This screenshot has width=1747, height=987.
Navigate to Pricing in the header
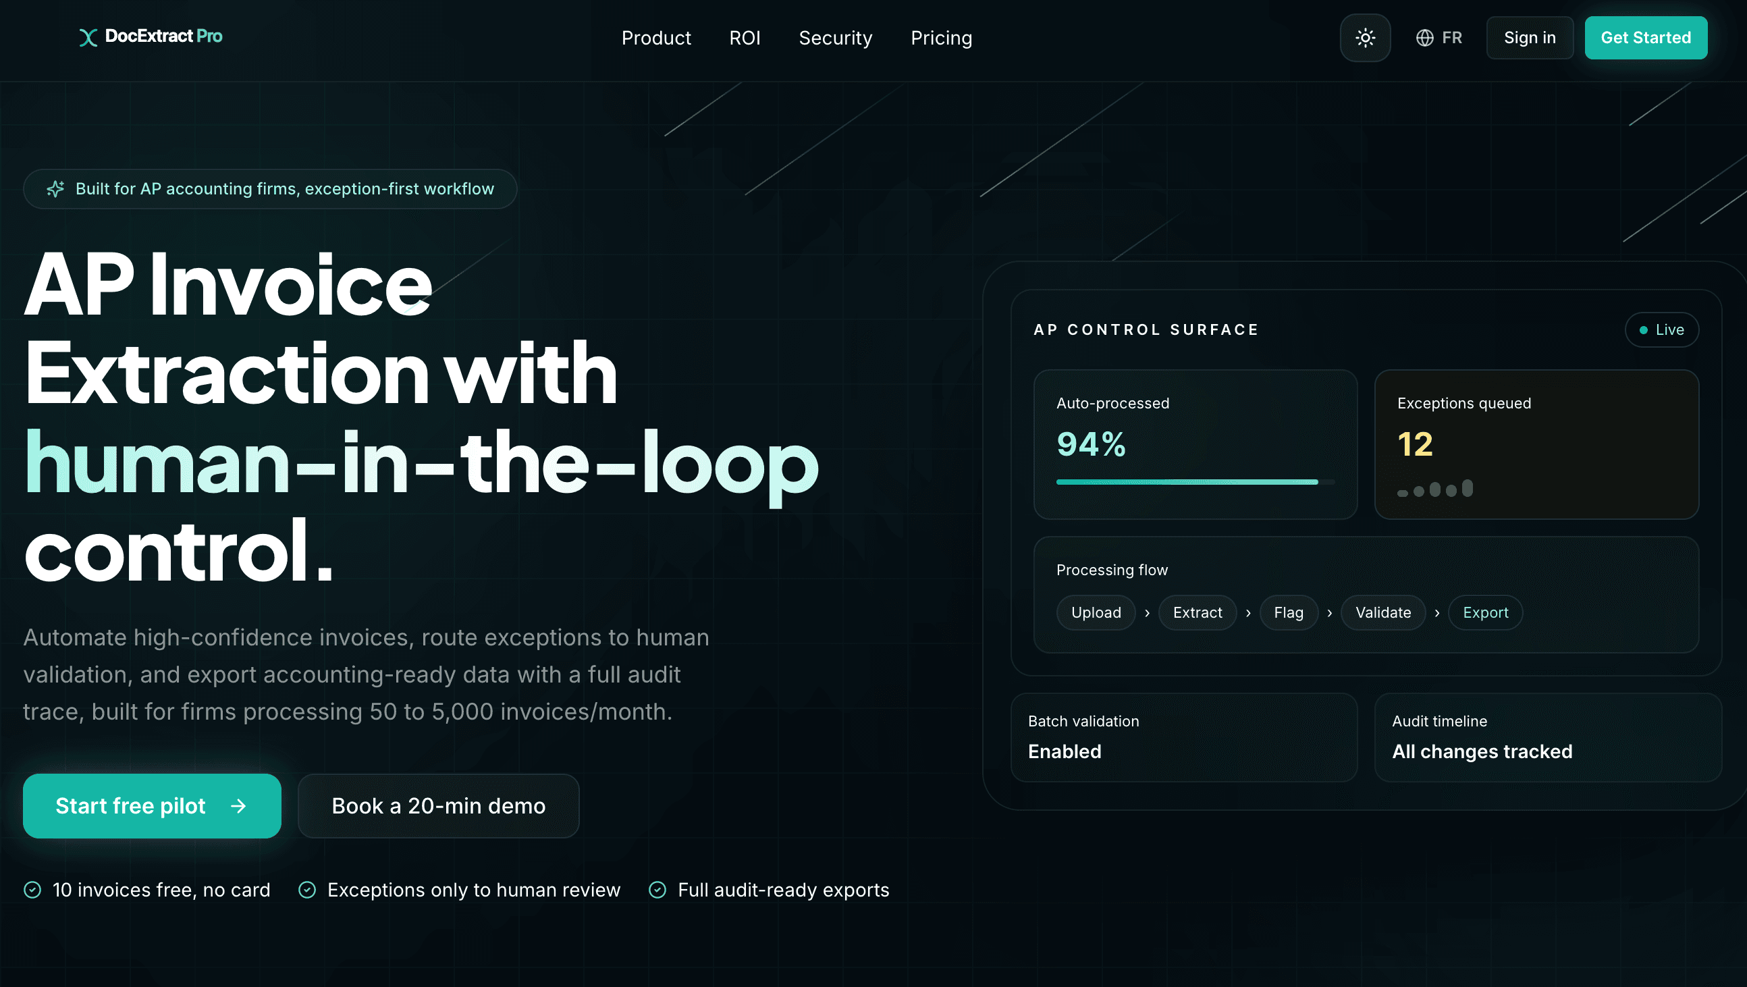[x=940, y=38]
